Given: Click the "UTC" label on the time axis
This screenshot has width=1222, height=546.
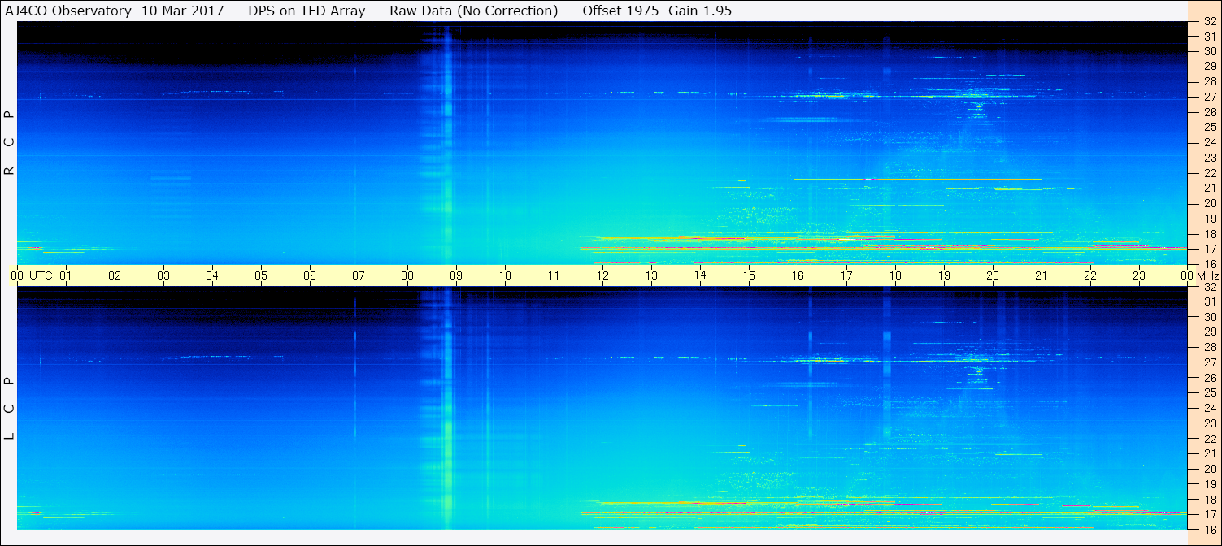Looking at the screenshot, I should tap(41, 275).
